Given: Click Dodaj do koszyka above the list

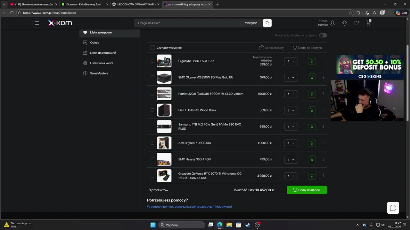Looking at the screenshot, I should point(307,48).
